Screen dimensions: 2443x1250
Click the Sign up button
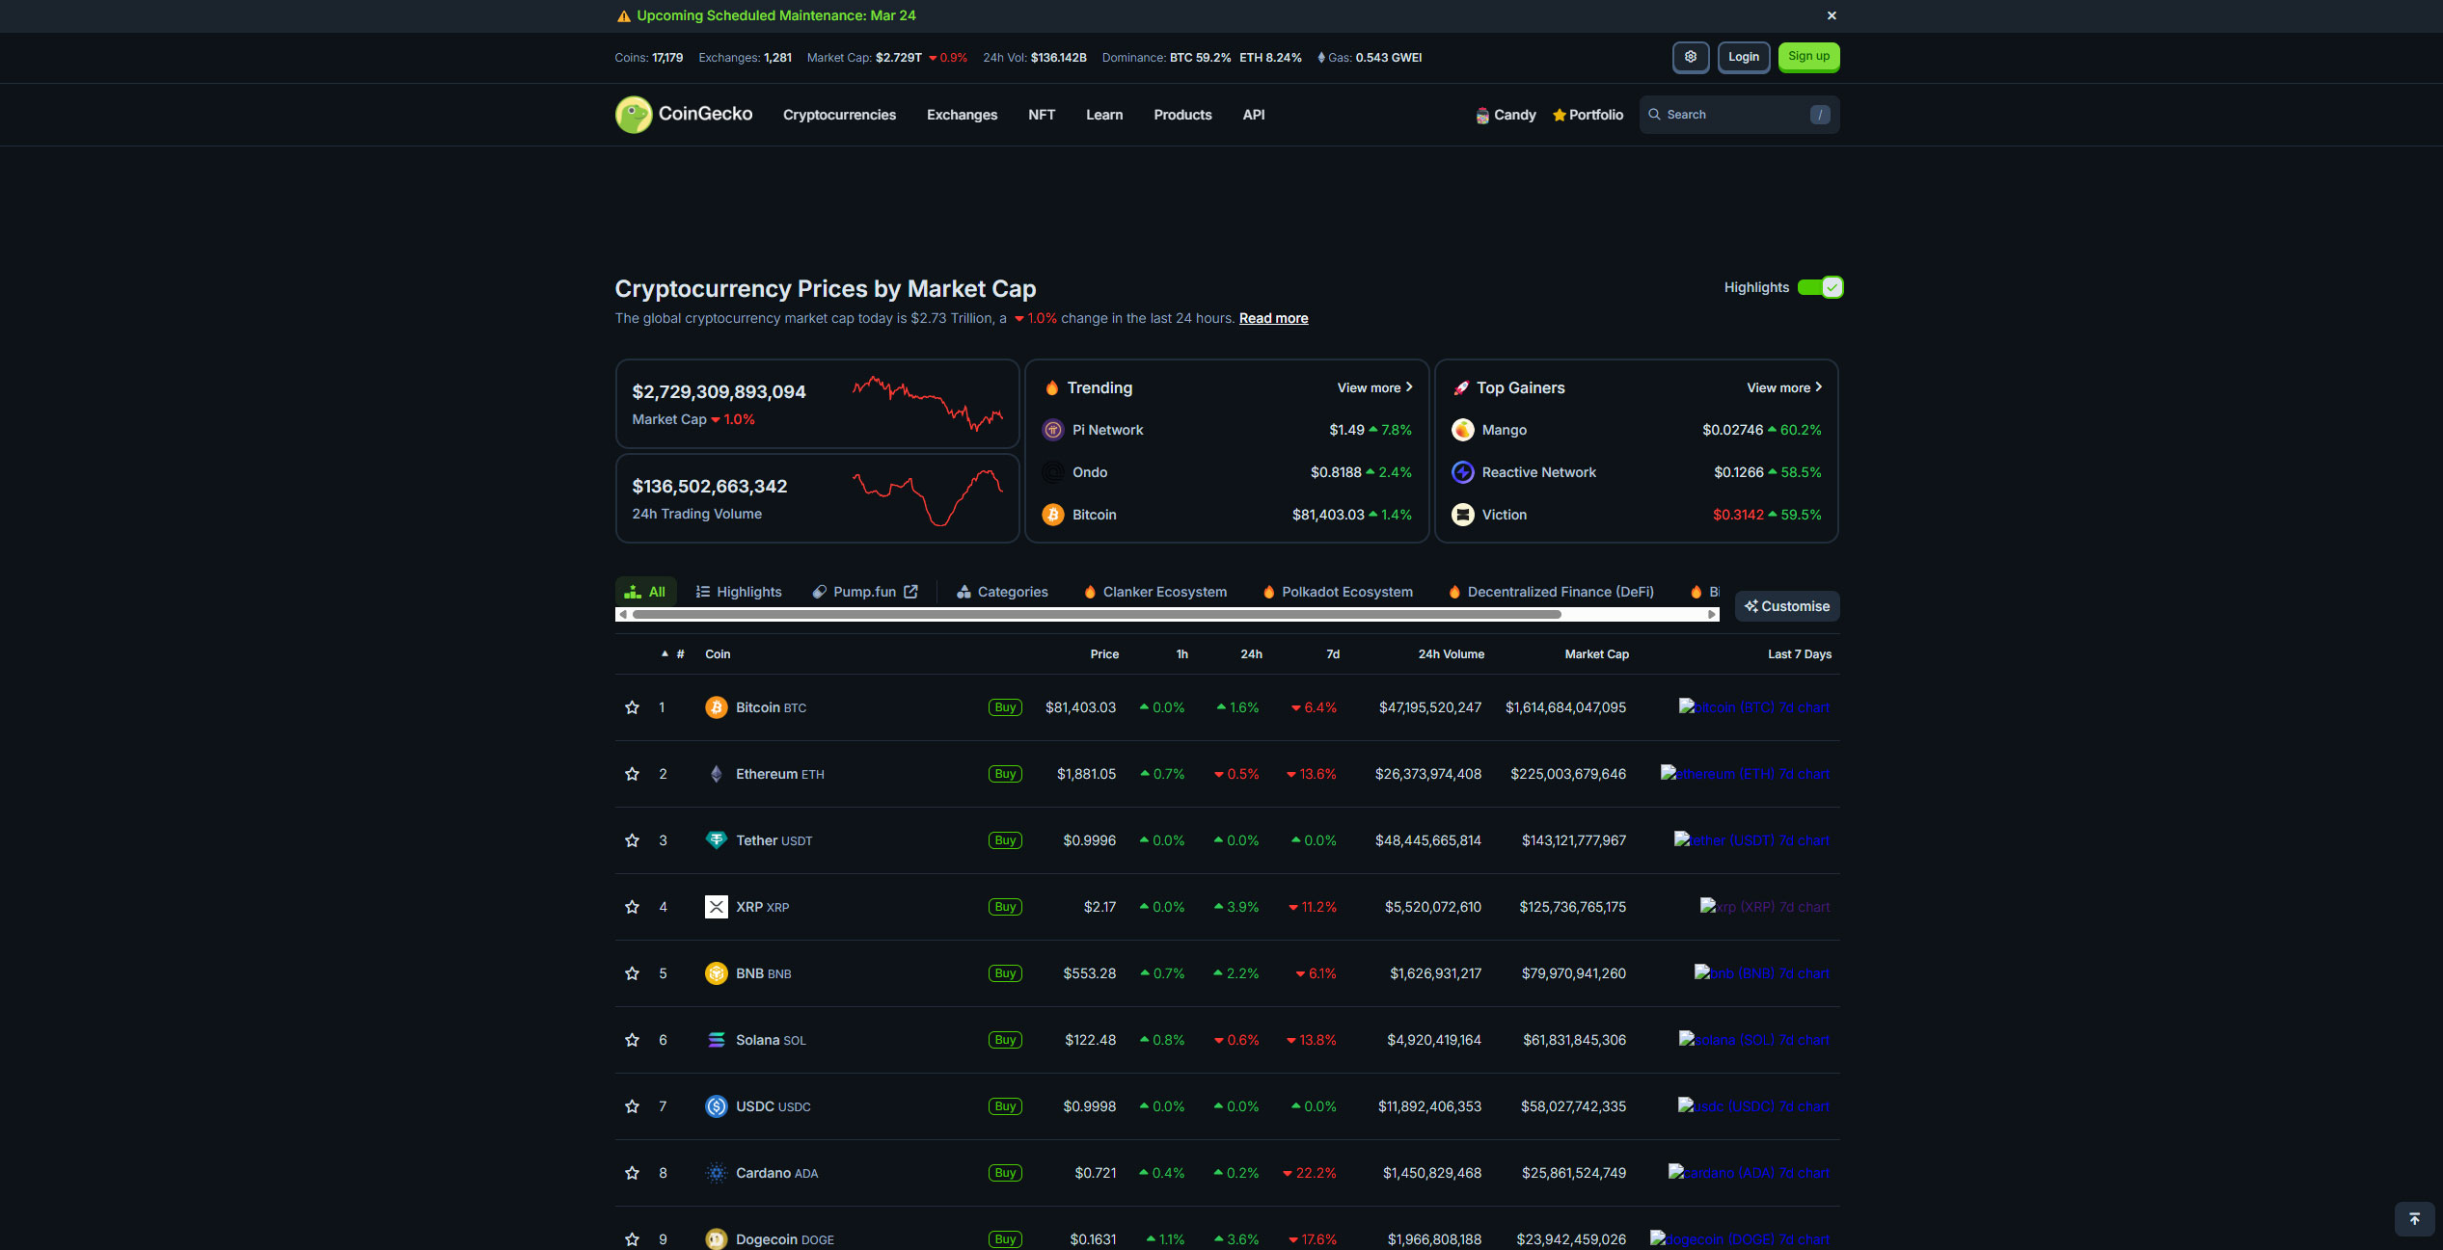[1808, 57]
